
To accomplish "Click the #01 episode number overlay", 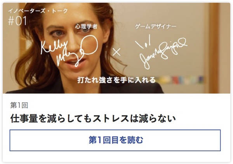I will [17, 21].
